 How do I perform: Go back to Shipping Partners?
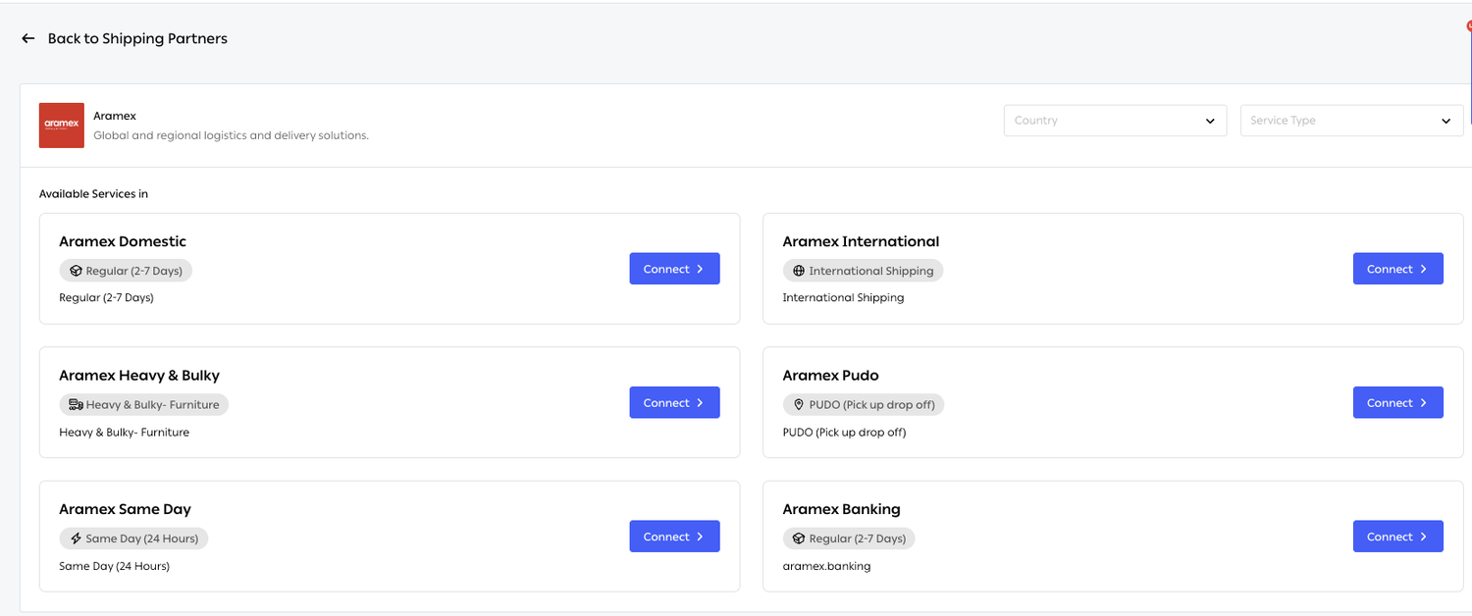(x=137, y=38)
